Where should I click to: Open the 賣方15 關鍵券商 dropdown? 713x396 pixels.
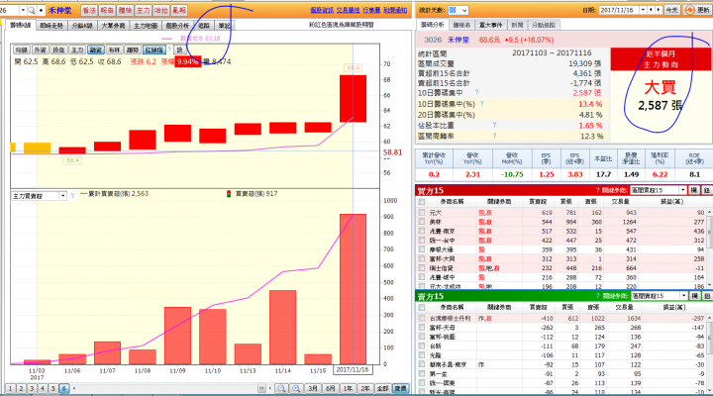coord(660,296)
